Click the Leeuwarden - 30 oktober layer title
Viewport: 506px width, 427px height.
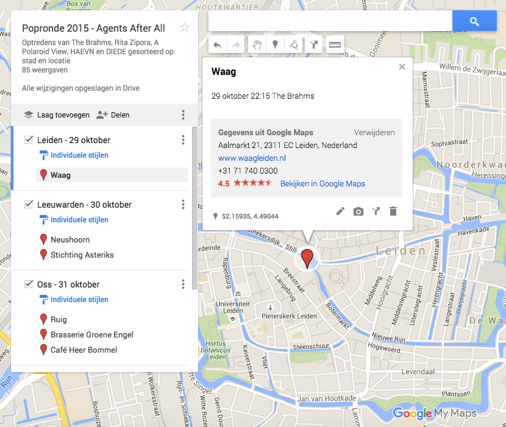point(84,205)
